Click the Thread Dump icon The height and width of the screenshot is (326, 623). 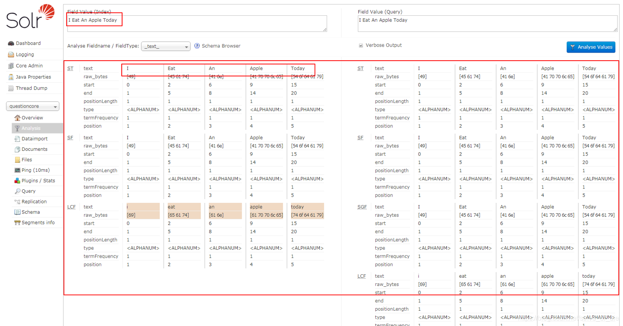coord(11,88)
